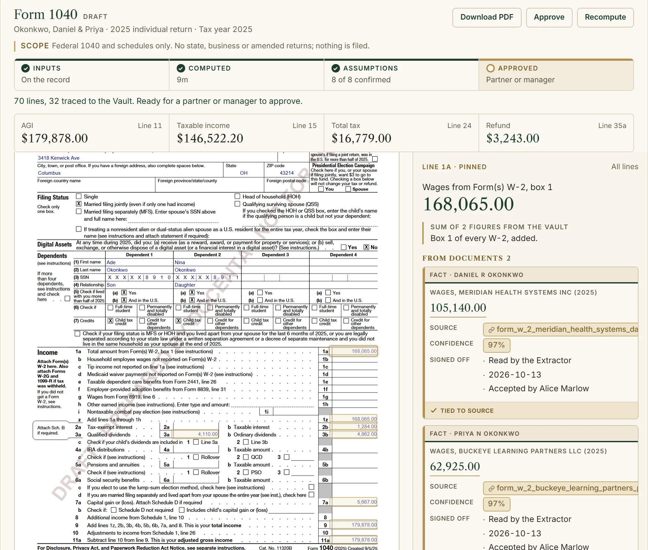Click the 97% confidence badge for Buckeye wages
Viewport: 648px width, 550px height.
point(496,504)
